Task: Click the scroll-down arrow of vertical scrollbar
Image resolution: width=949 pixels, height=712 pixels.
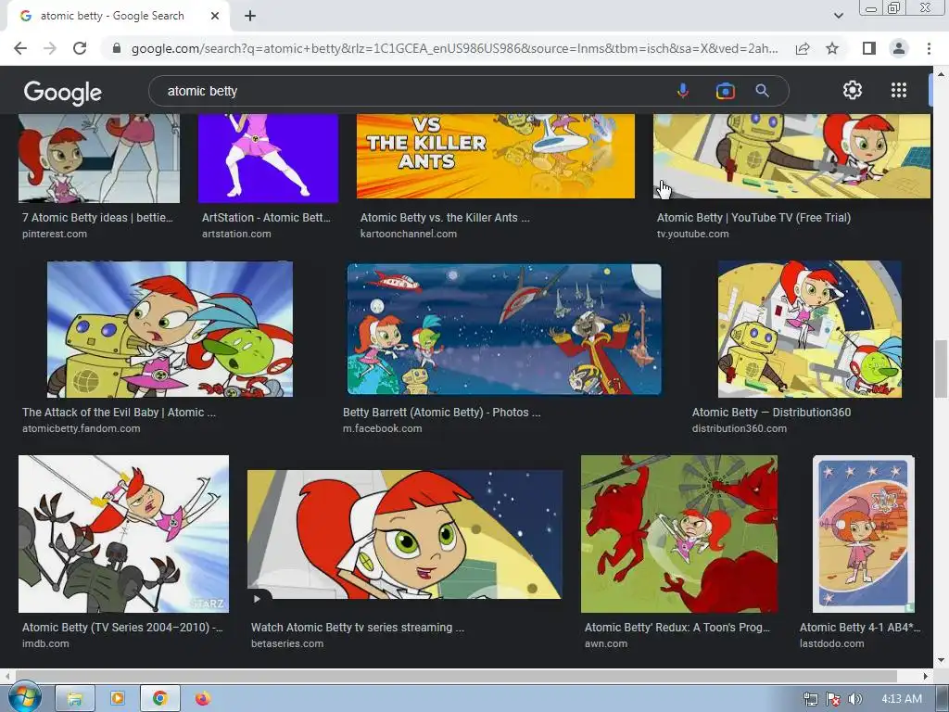Action: click(941, 660)
